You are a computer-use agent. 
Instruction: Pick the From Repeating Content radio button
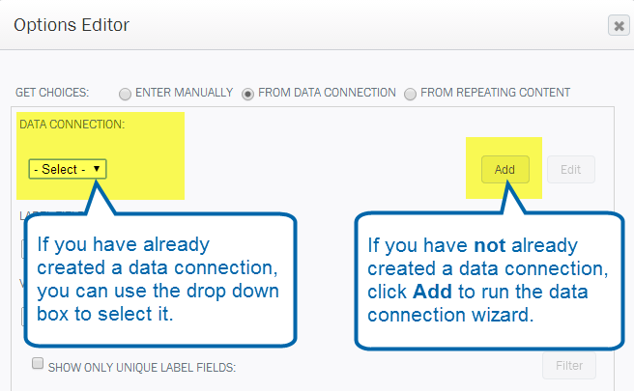tap(410, 94)
